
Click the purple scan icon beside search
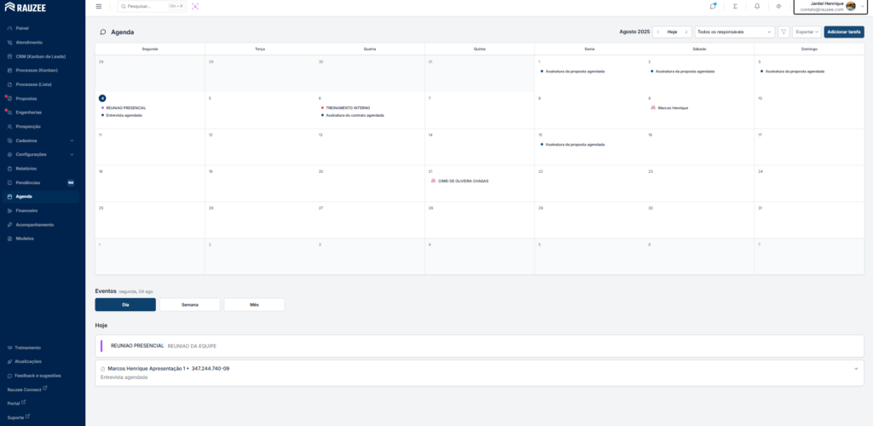click(195, 6)
